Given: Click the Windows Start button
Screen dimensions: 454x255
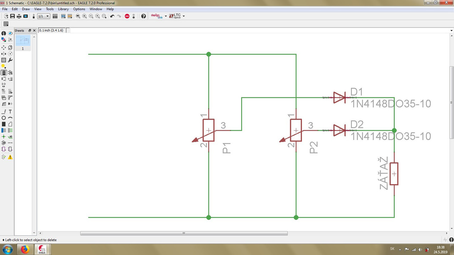Looking at the screenshot, I should pos(7,249).
